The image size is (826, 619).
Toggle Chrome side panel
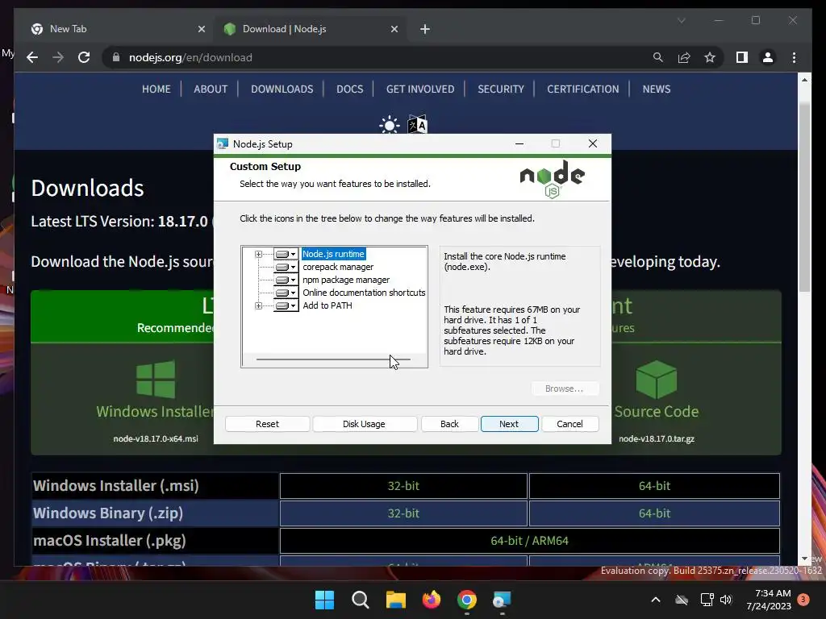coord(742,57)
